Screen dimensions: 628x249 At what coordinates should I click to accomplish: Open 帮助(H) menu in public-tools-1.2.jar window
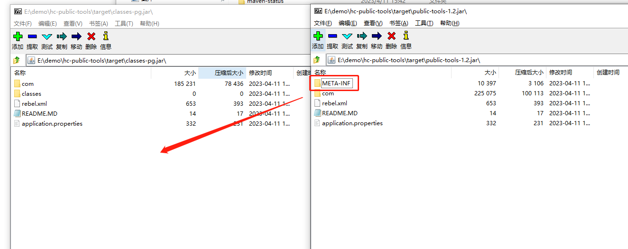pos(450,23)
